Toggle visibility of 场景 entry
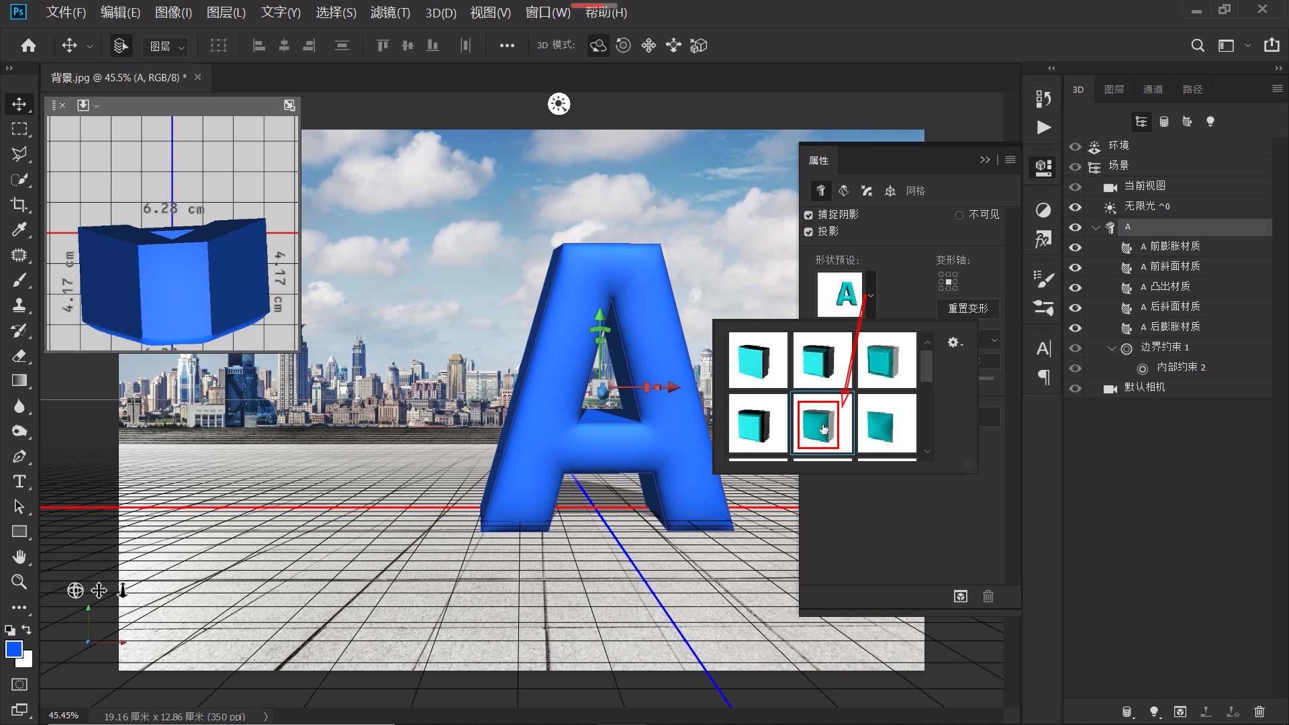Image resolution: width=1289 pixels, height=725 pixels. click(x=1076, y=166)
